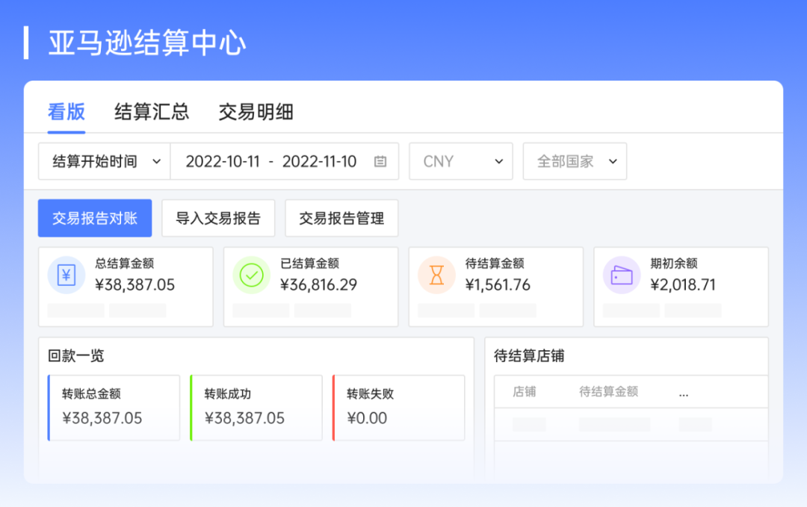Screen dimensions: 807x507
Task: Select the 交易报告对账 mode button
Action: click(x=95, y=218)
